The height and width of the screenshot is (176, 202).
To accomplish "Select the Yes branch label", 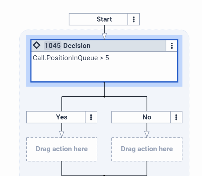I will click(x=62, y=117).
